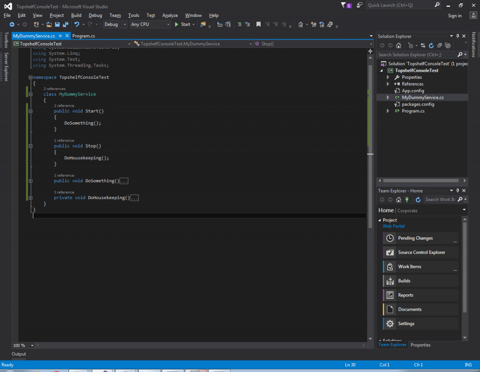The image size is (480, 372).
Task: Refresh the Team Explorer panel
Action: click(x=418, y=200)
